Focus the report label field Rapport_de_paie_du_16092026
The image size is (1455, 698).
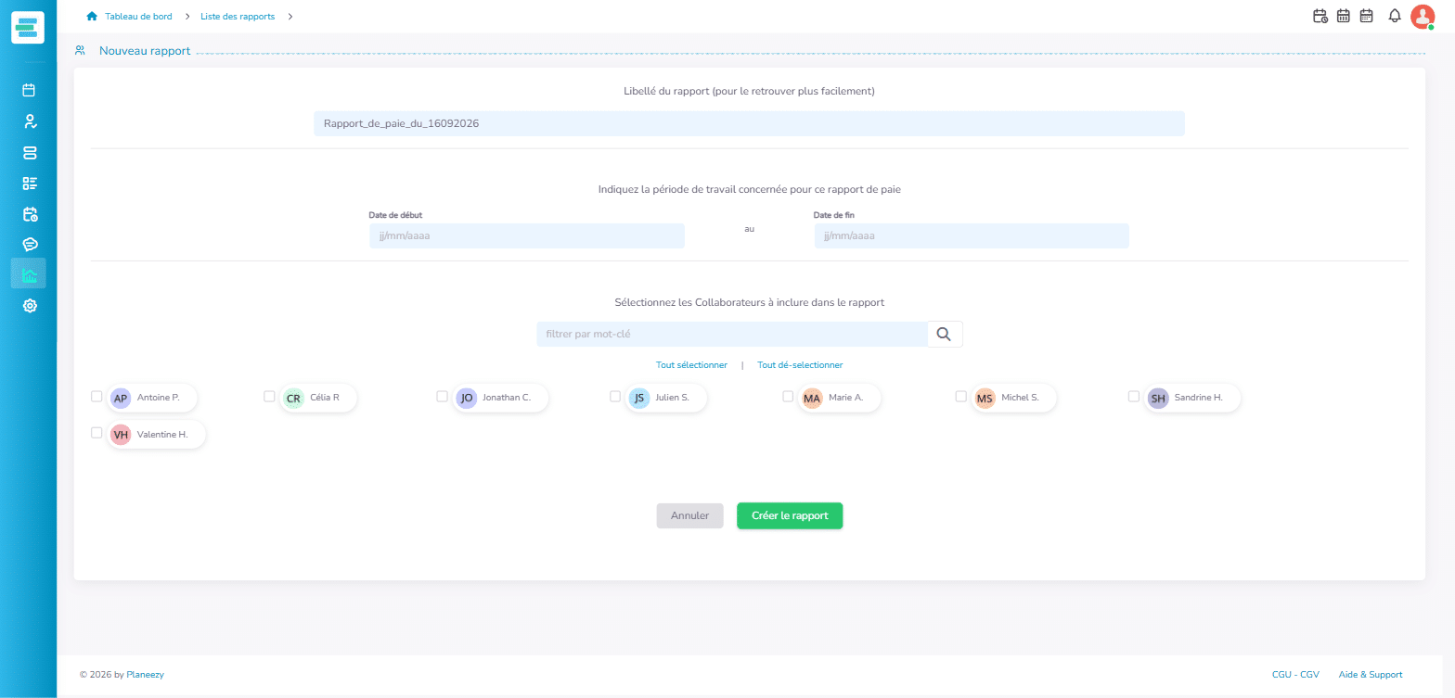(749, 123)
